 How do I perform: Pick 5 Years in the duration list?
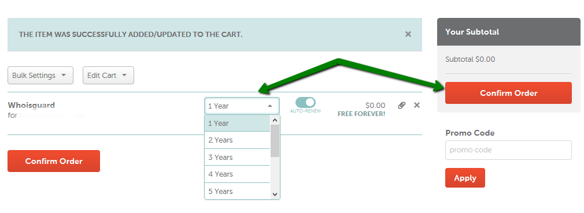tap(237, 191)
